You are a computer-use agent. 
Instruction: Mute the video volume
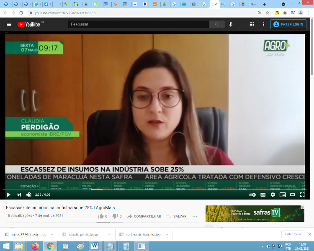click(x=28, y=195)
